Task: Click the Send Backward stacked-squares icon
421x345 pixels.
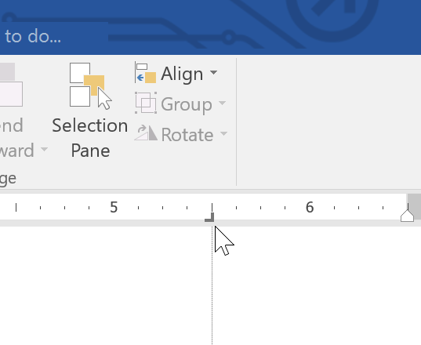Action: click(11, 85)
